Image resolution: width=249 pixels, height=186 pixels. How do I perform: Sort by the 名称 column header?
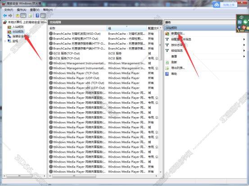click(77, 28)
